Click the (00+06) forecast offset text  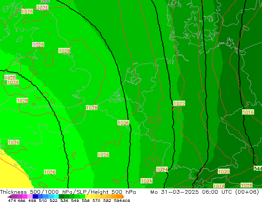pyautogui.click(x=247, y=192)
